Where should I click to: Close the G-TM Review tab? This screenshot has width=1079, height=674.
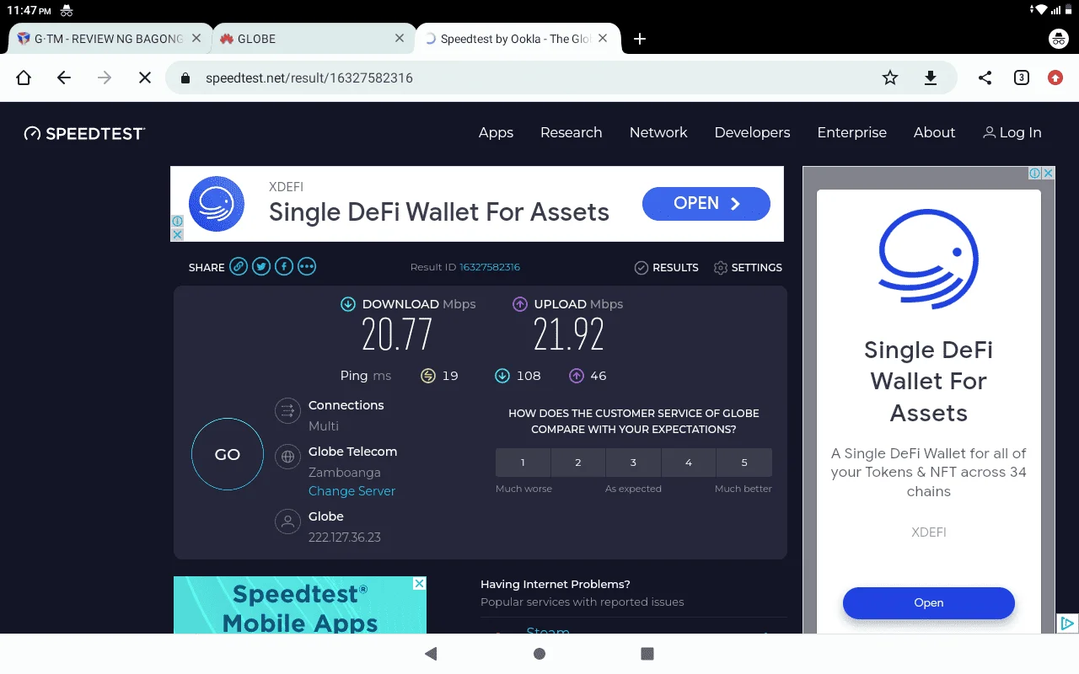tap(196, 39)
